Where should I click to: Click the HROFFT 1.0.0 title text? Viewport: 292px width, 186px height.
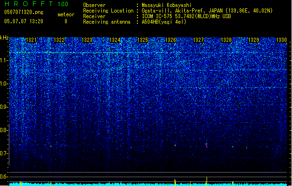[x=37, y=4]
